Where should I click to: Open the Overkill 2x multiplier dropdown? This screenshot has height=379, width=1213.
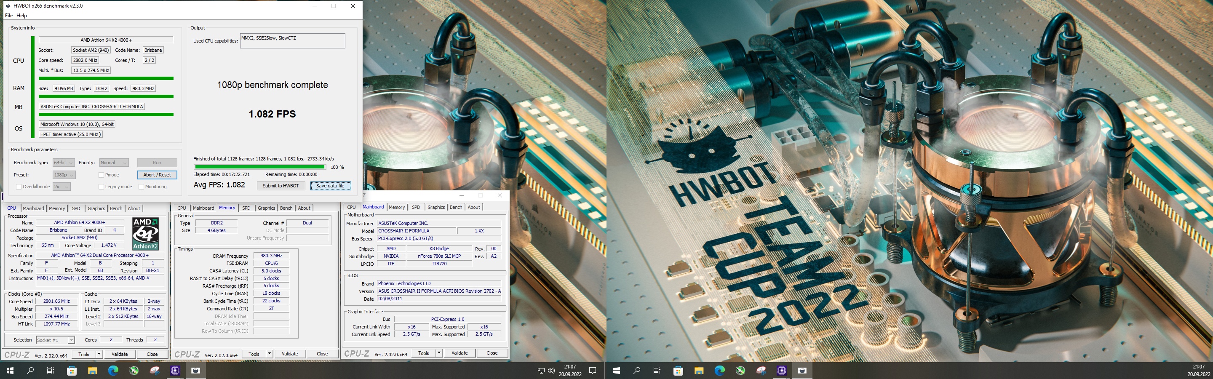pos(61,187)
